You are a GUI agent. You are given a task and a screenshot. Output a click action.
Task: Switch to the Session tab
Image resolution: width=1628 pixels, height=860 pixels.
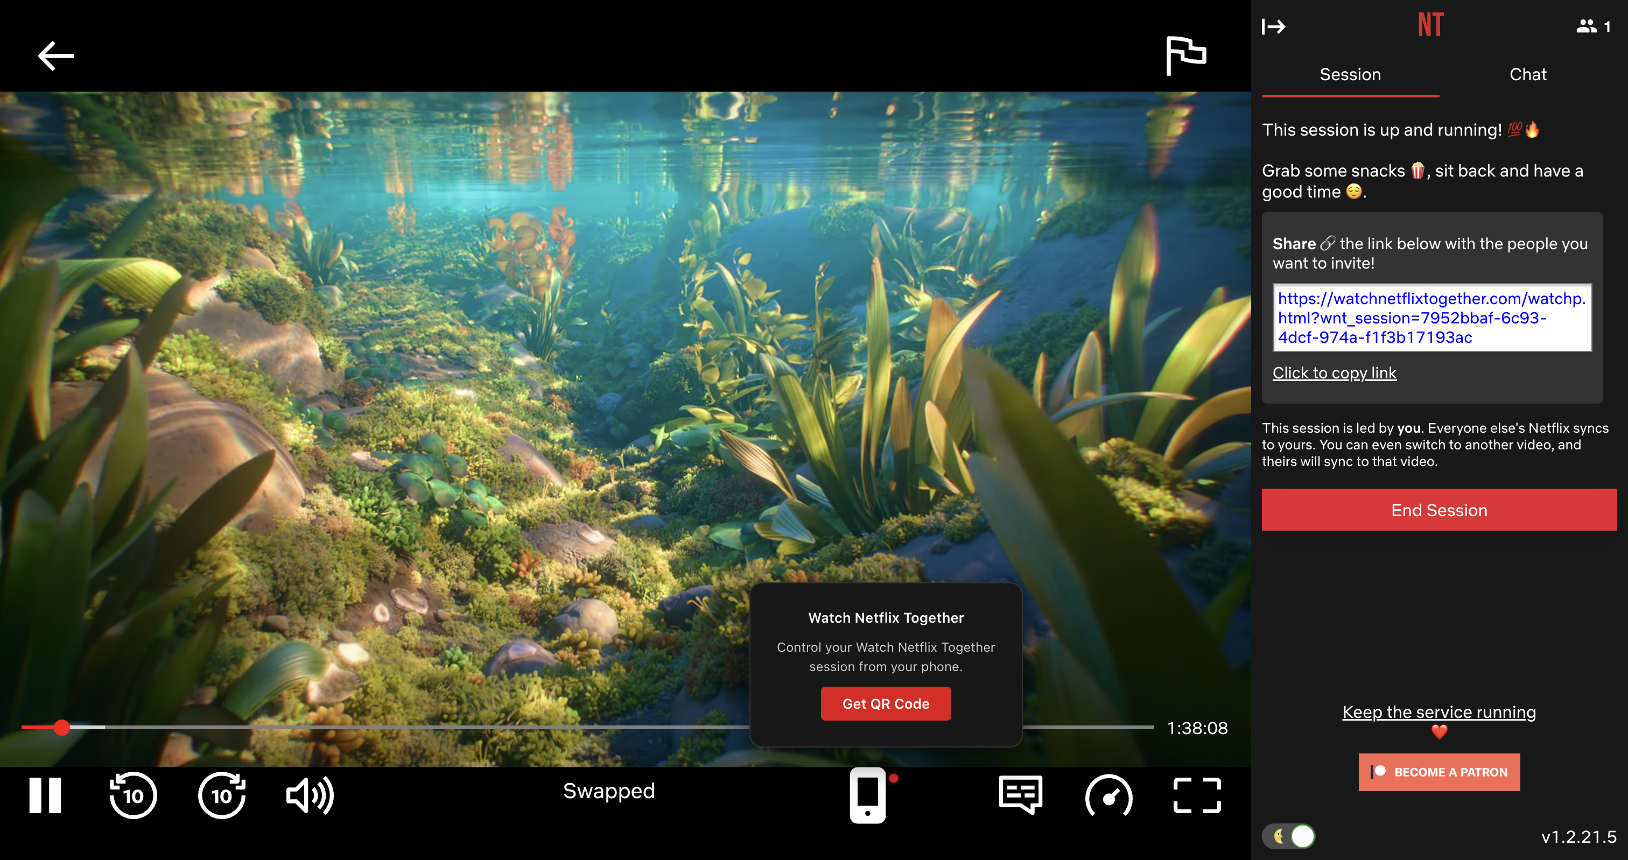click(x=1350, y=75)
